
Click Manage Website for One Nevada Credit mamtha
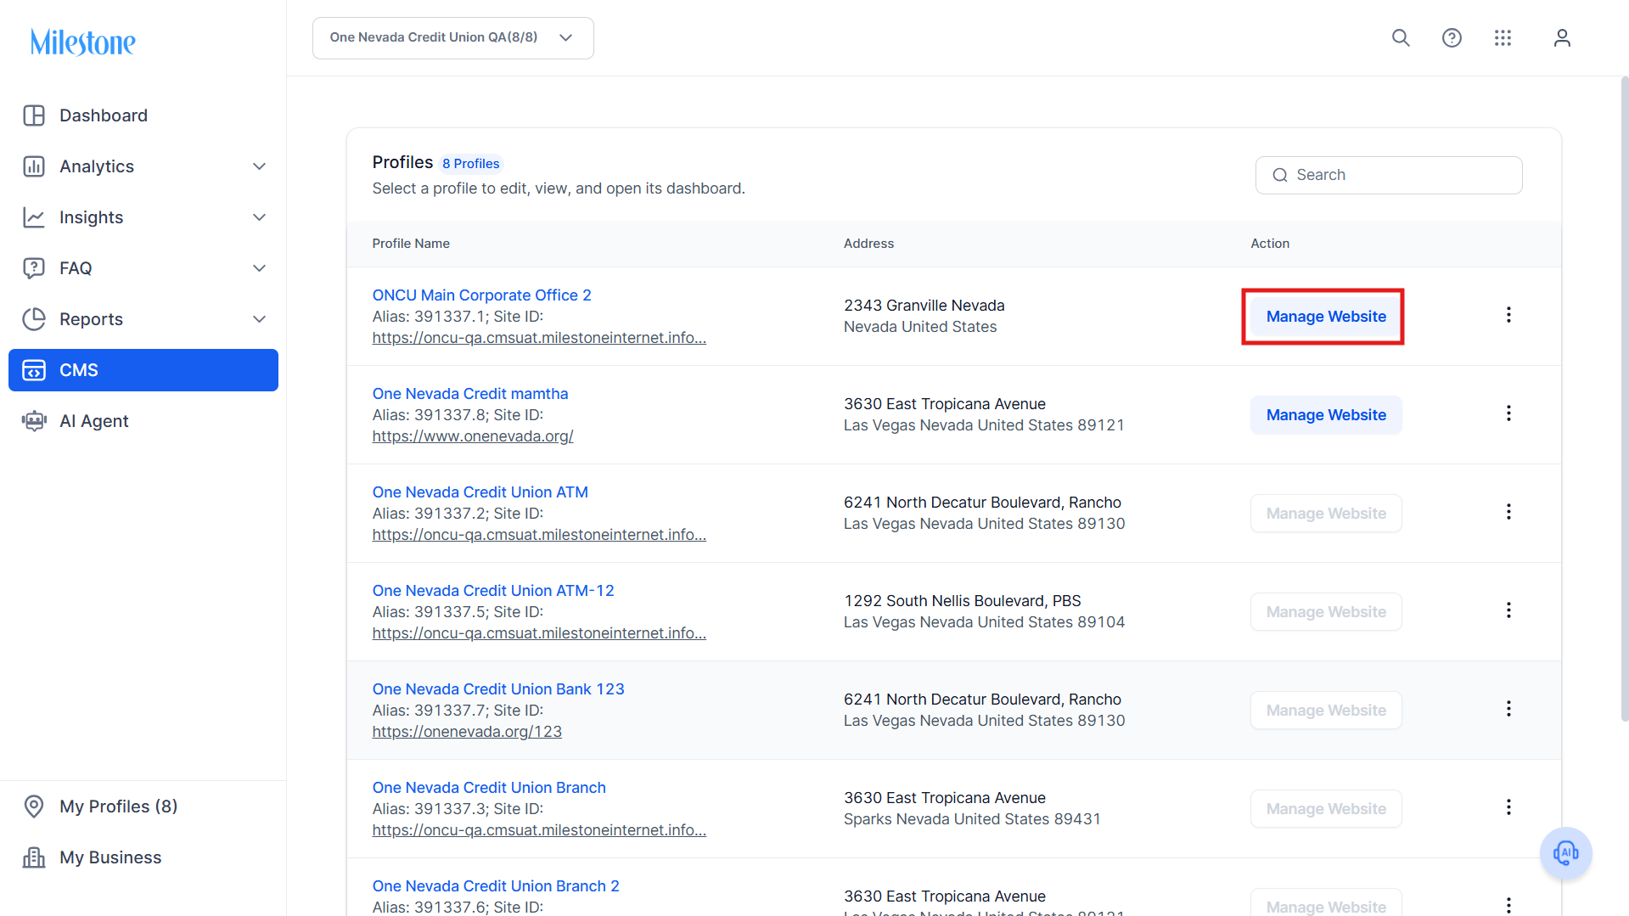(1326, 415)
